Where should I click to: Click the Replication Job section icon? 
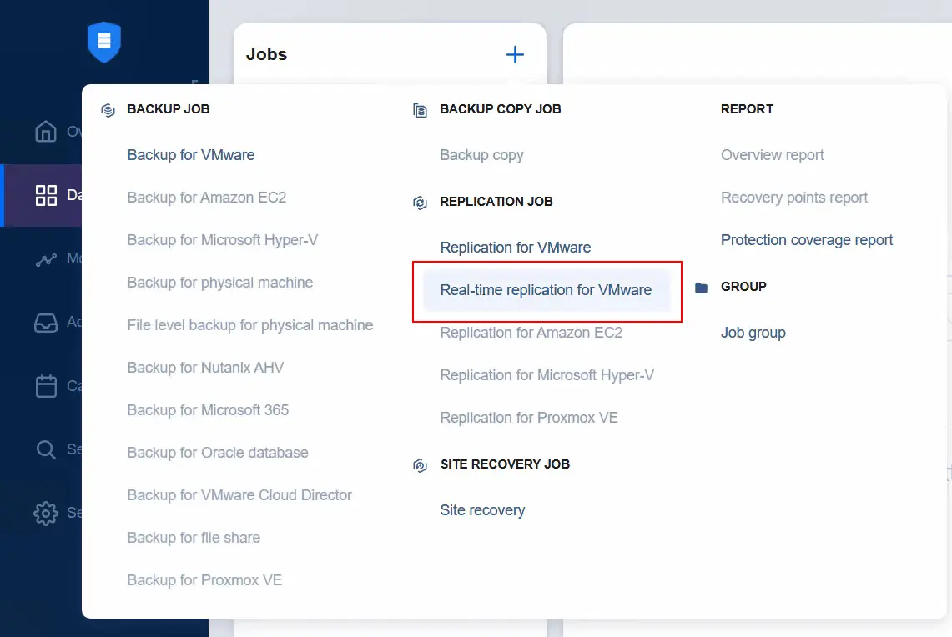(420, 202)
